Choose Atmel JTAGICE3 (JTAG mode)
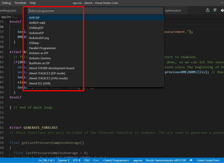 coord(95,78)
